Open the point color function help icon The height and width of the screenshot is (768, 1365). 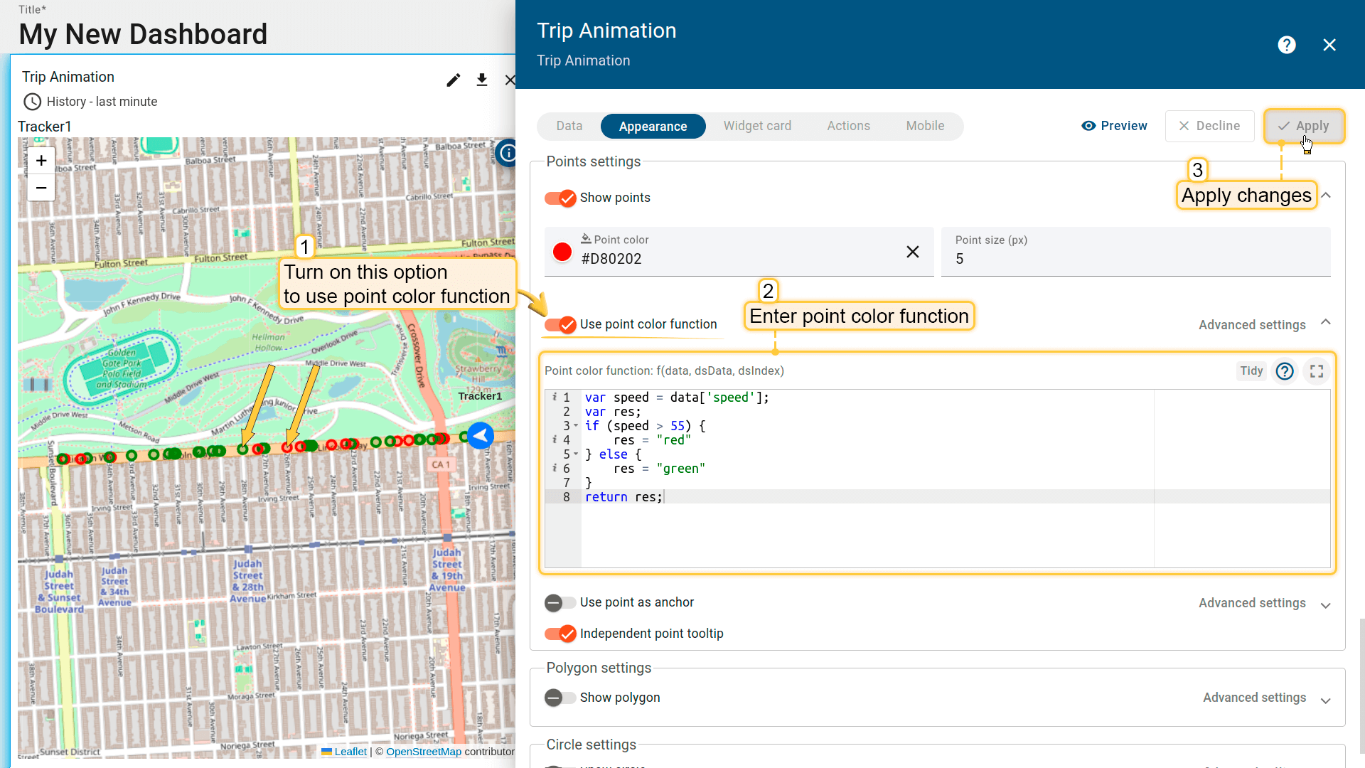click(x=1285, y=371)
